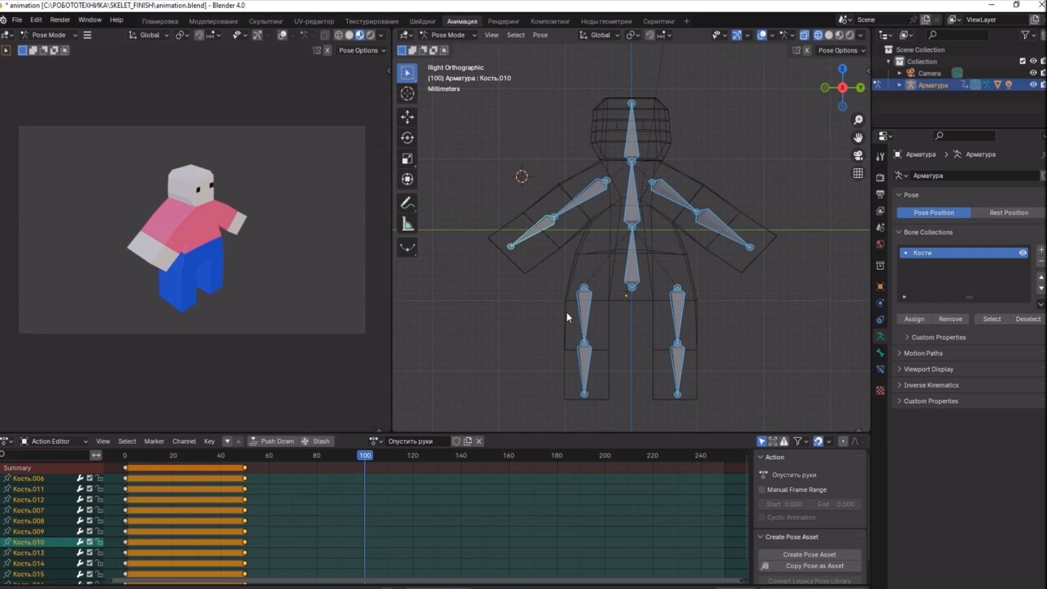Select the Measure tool

[x=407, y=223]
